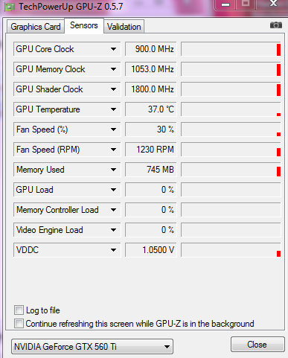The image size is (288, 358).
Task: Expand the VDDC sensor dropdown arrow
Action: pos(113,250)
